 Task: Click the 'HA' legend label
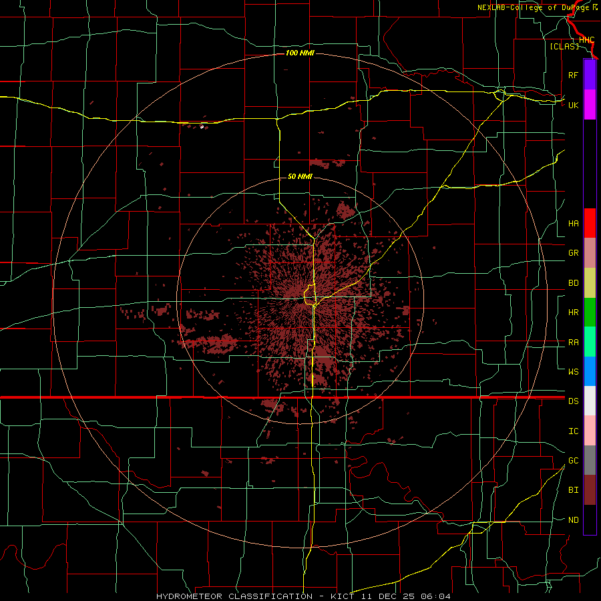click(x=573, y=224)
